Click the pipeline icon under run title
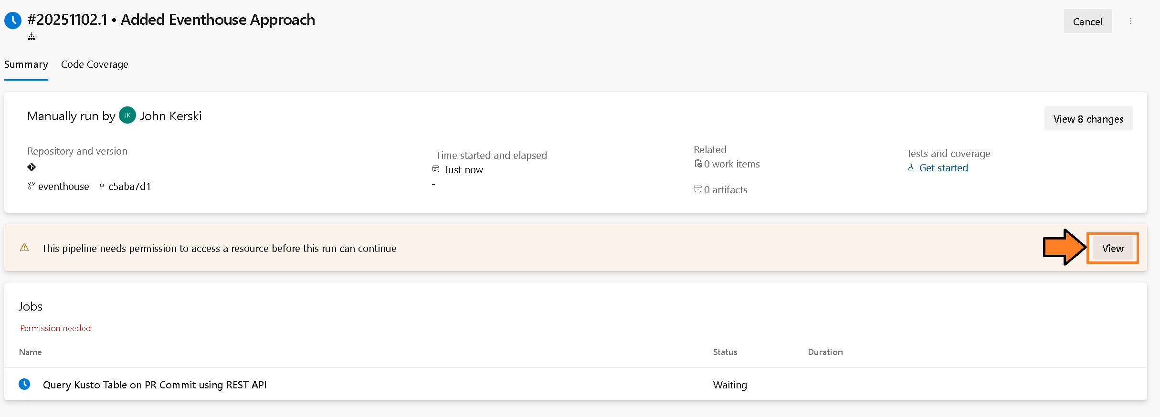 (x=32, y=37)
